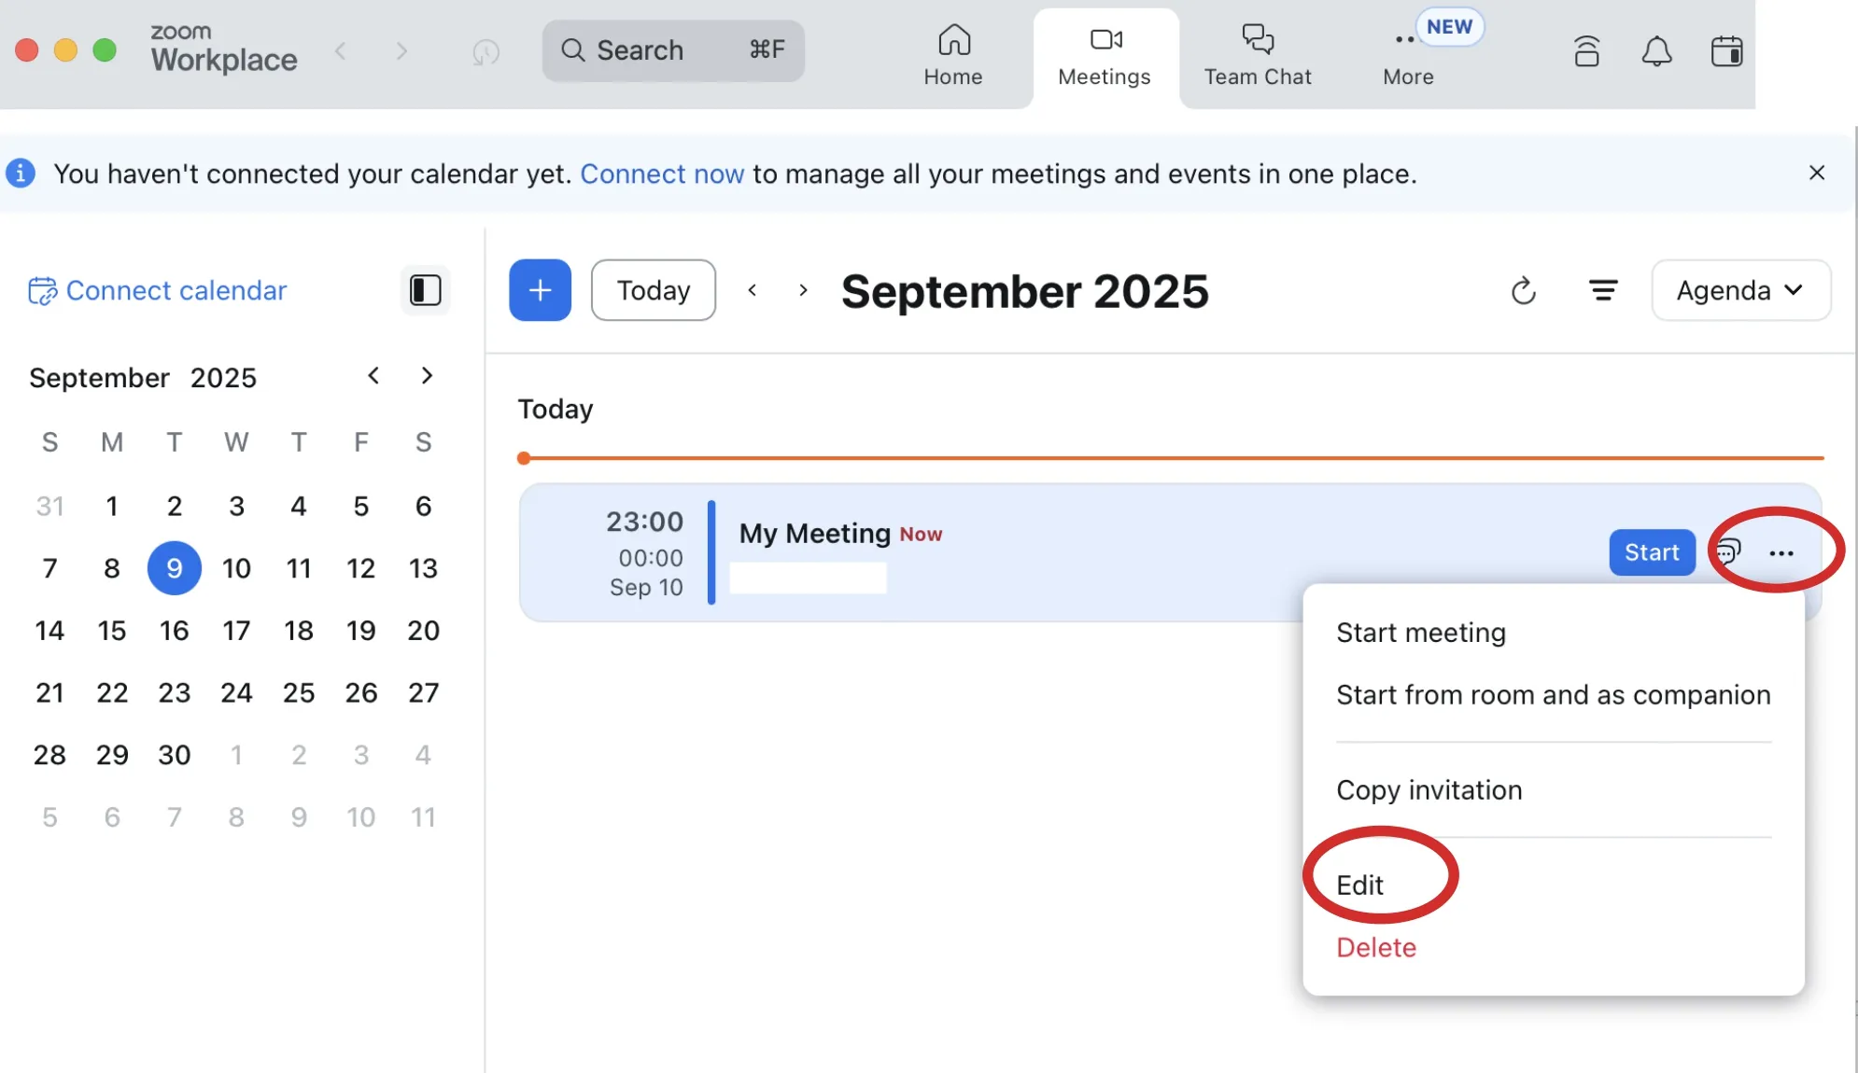Go to previous period arrow beside Today
This screenshot has height=1073, width=1858.
coord(753,290)
